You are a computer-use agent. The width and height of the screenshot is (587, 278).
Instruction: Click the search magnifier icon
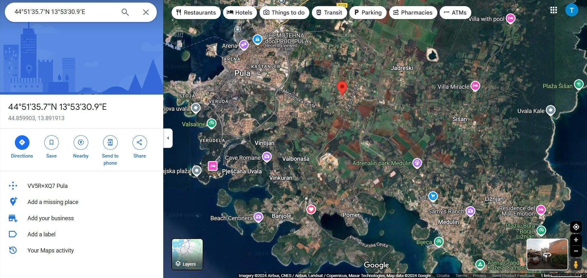[125, 12]
